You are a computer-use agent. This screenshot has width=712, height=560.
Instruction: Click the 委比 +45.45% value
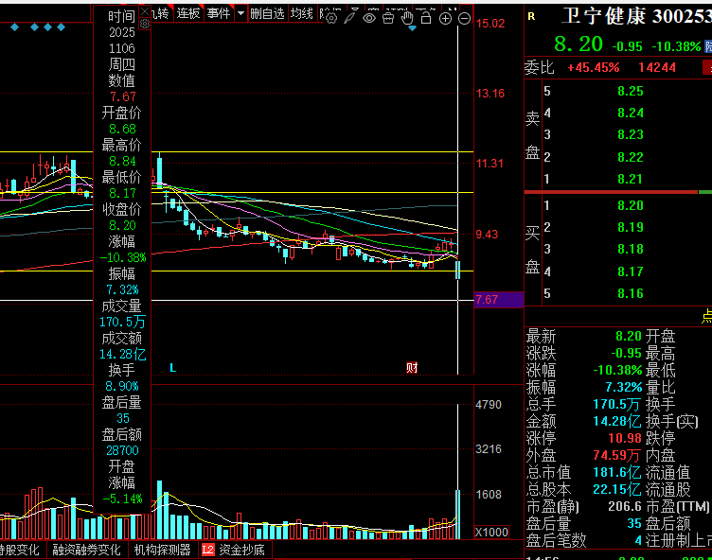pyautogui.click(x=594, y=67)
